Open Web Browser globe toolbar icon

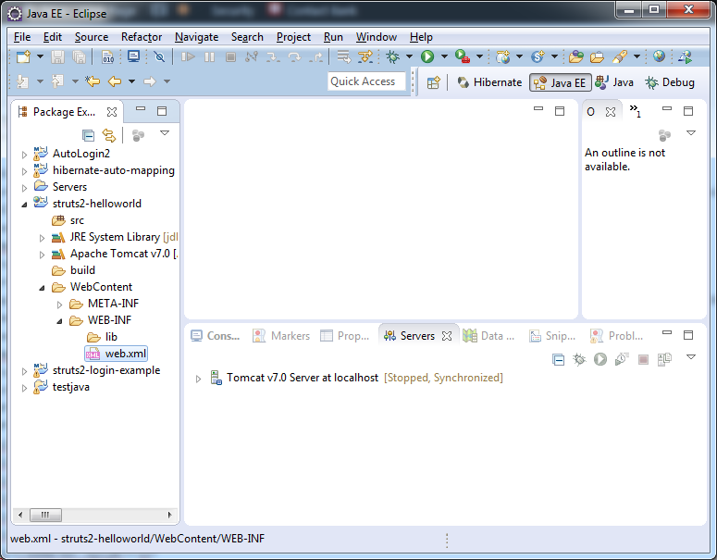tap(659, 56)
